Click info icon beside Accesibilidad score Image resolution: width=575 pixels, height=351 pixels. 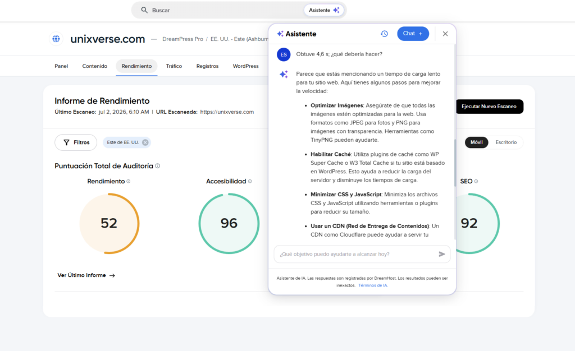250,181
